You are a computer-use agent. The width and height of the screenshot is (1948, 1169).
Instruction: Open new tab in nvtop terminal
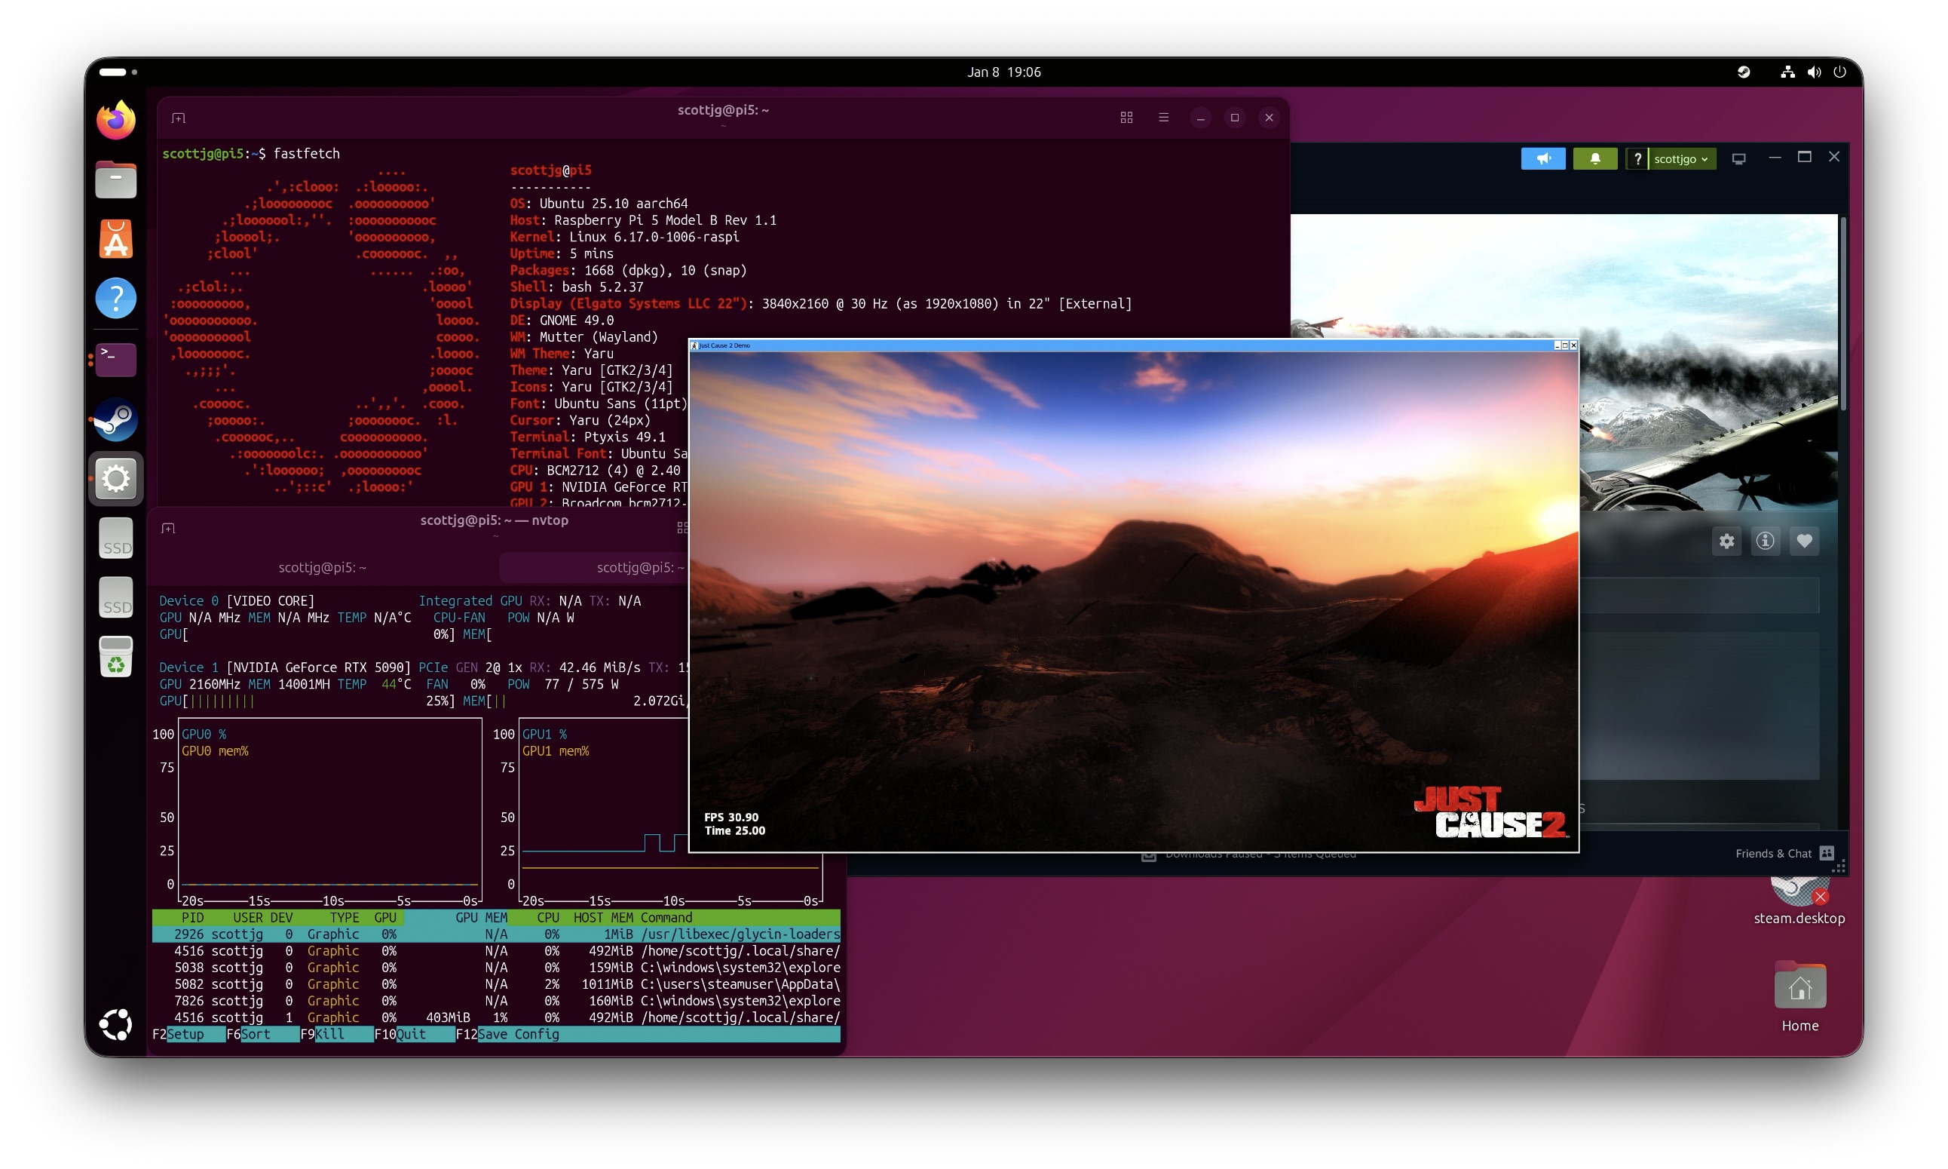click(167, 528)
